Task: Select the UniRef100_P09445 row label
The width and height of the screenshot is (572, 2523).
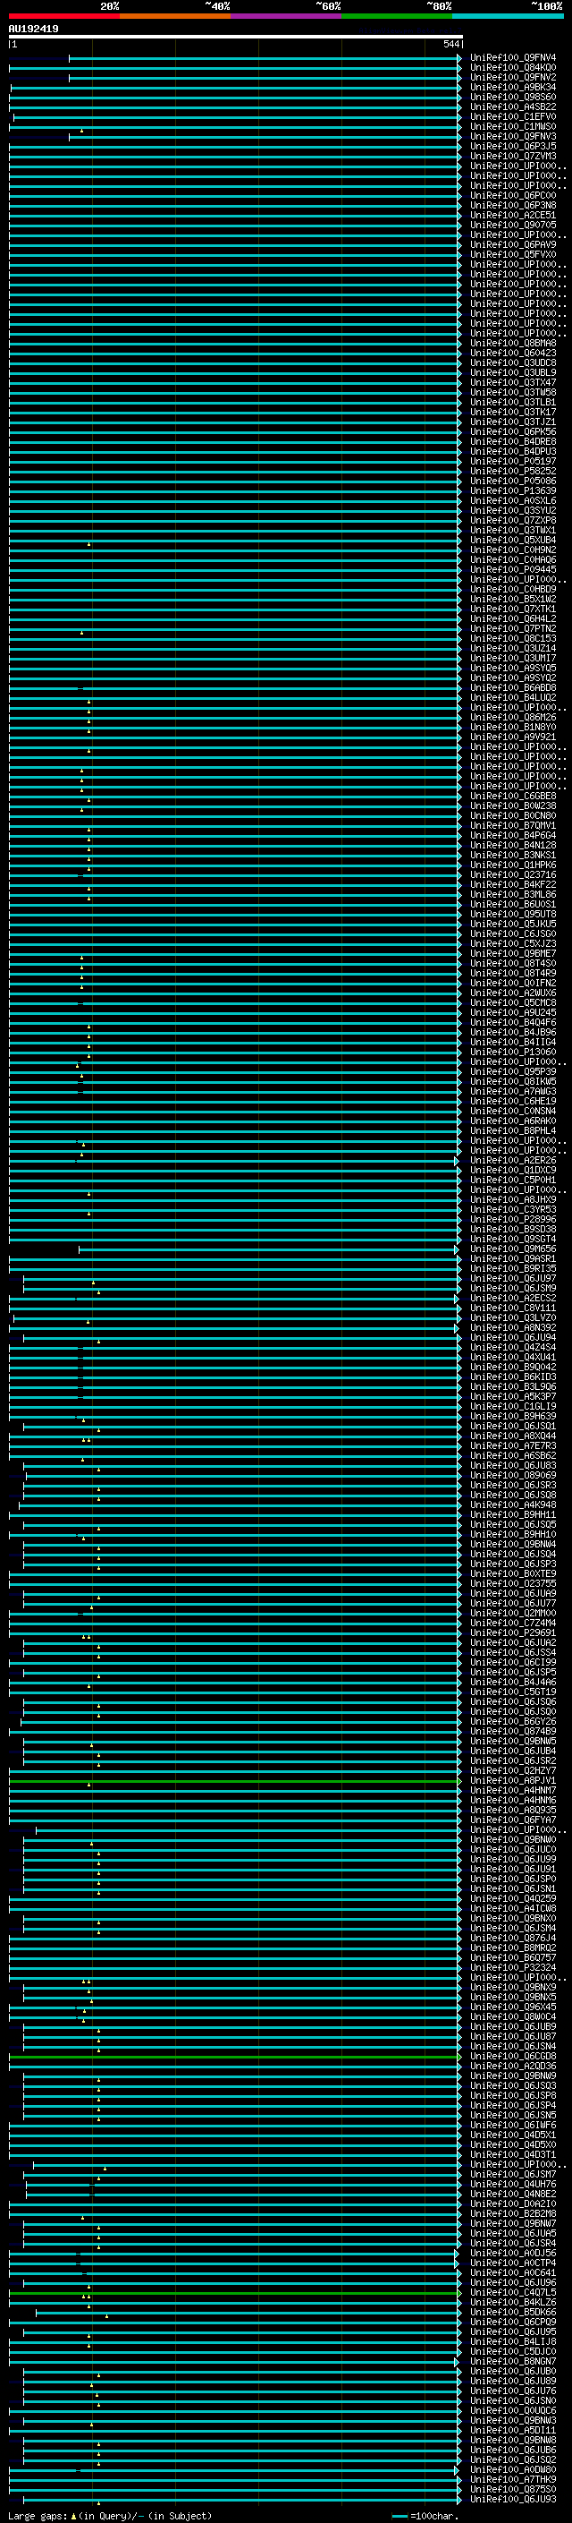Action: pyautogui.click(x=513, y=570)
